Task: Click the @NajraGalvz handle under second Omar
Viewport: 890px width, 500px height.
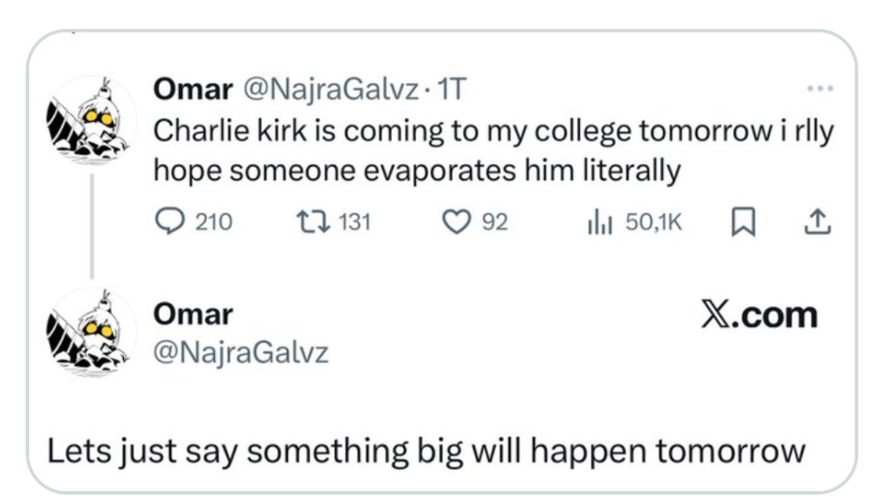Action: (241, 351)
